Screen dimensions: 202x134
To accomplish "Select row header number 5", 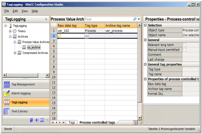I will 54,51.
